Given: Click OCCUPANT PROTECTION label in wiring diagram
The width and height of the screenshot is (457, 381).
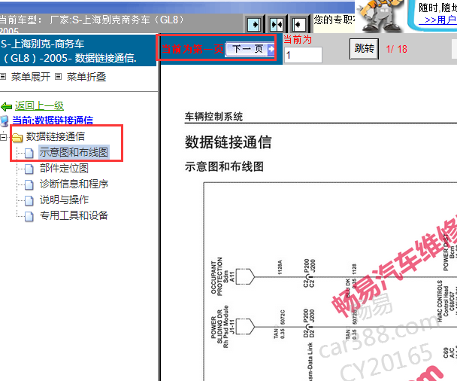Looking at the screenshot, I should coord(216,276).
